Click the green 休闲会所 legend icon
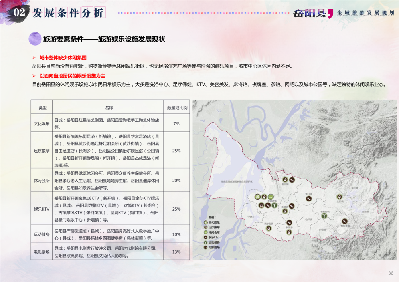399x282 pixels. coord(205,232)
